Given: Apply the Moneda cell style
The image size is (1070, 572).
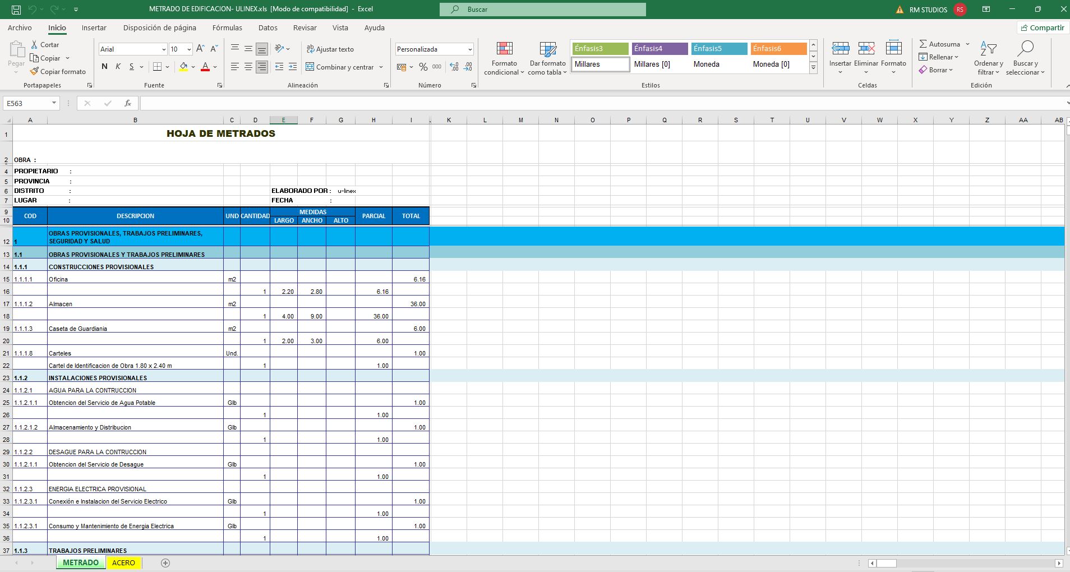Looking at the screenshot, I should tap(719, 64).
